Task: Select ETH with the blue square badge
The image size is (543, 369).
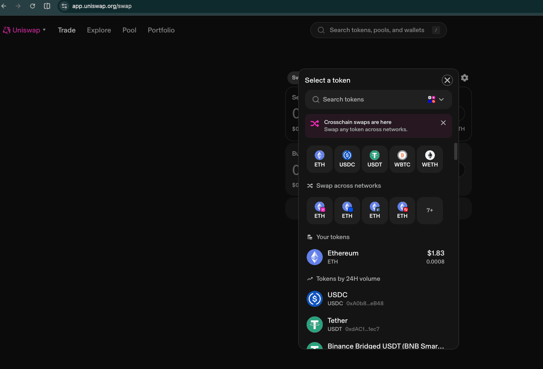Action: (347, 211)
